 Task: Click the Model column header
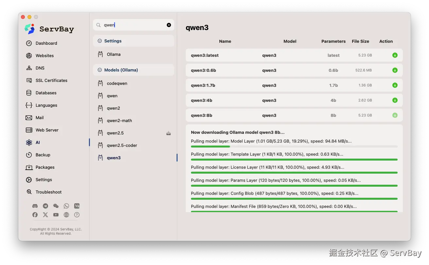(290, 41)
